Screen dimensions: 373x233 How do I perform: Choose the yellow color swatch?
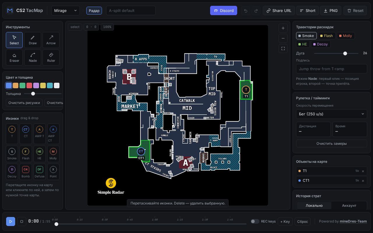[x=43, y=85]
